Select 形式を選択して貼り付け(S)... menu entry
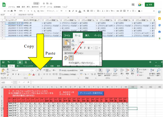The width and height of the screenshot is (164, 117). click(82, 63)
